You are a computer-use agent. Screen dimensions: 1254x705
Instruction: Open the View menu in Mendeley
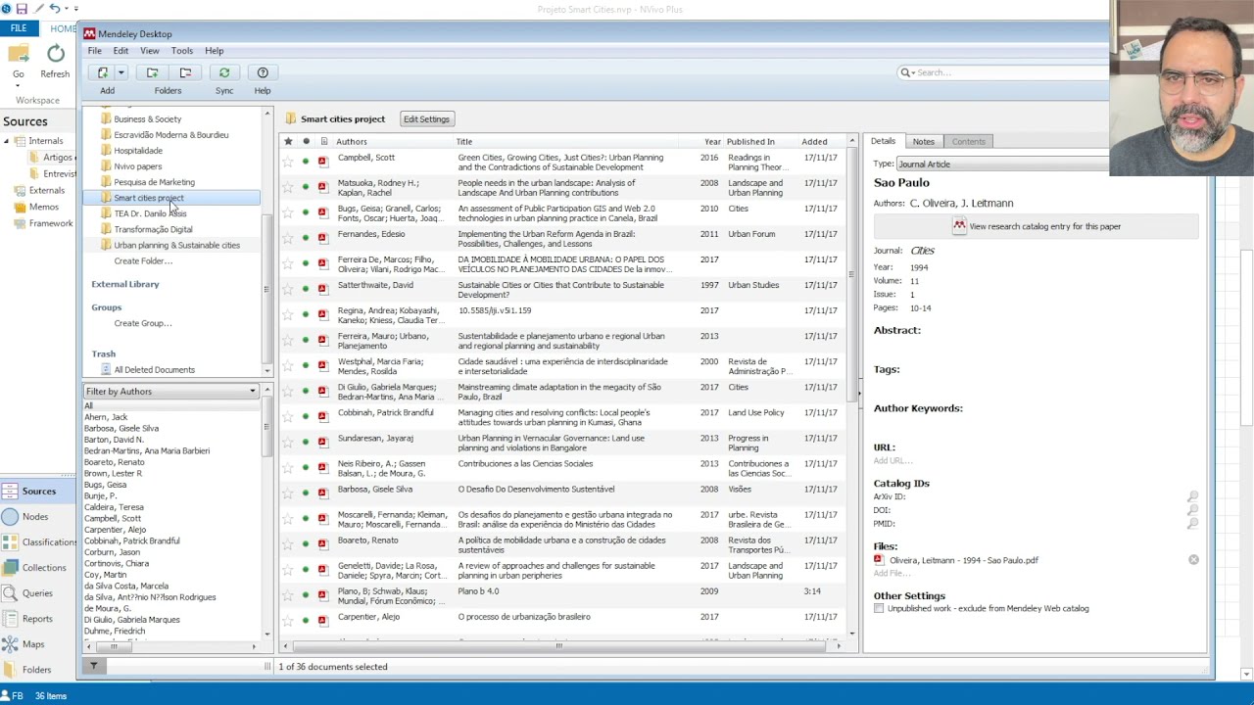(149, 51)
